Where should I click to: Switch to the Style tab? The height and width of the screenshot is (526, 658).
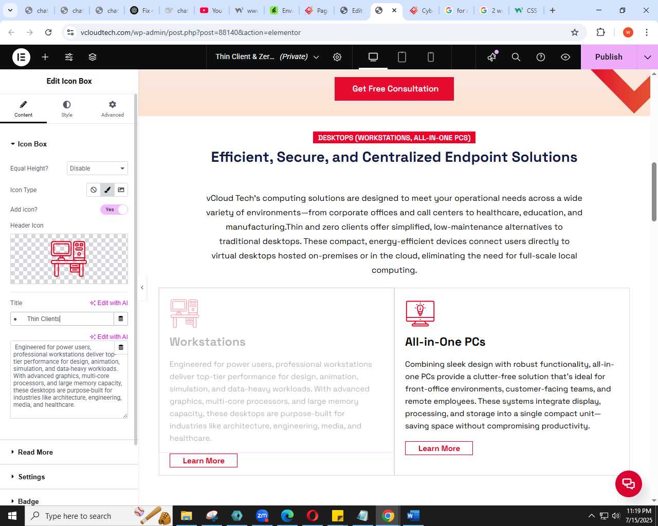point(67,109)
